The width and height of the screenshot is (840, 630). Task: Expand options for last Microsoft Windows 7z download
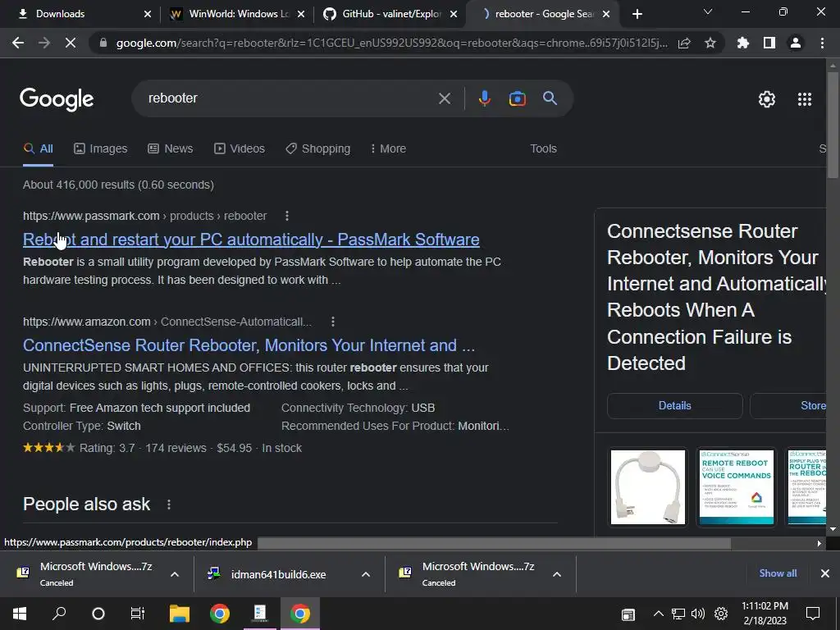tap(557, 574)
